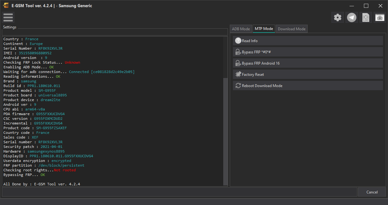The width and height of the screenshot is (388, 205).
Task: Select IMEI value 351558096880952
Action: click(x=35, y=53)
